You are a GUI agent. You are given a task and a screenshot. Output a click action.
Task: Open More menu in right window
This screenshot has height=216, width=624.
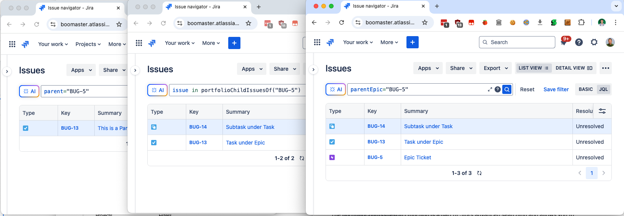coord(389,42)
